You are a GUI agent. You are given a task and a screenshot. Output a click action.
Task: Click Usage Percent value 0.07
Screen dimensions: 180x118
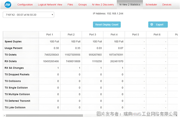click(121, 48)
